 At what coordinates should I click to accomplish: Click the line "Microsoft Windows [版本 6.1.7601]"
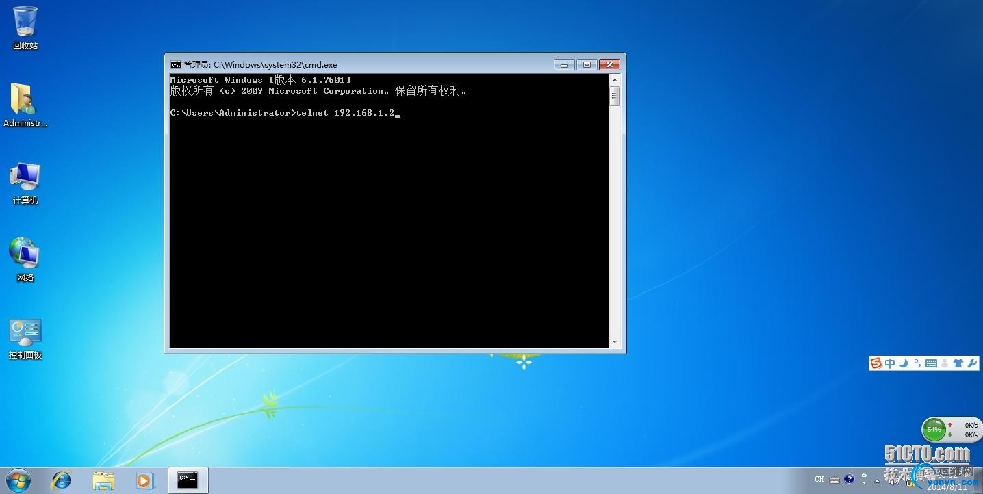click(260, 80)
